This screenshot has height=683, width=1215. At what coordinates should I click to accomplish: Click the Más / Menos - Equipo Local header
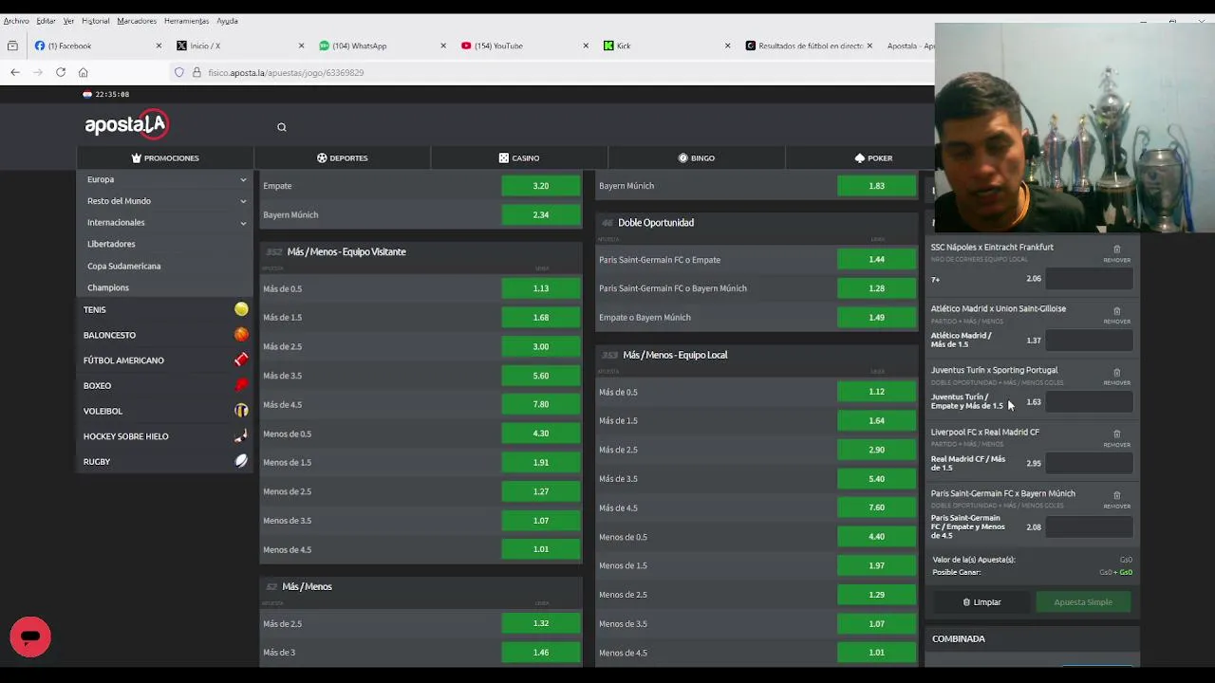click(757, 355)
